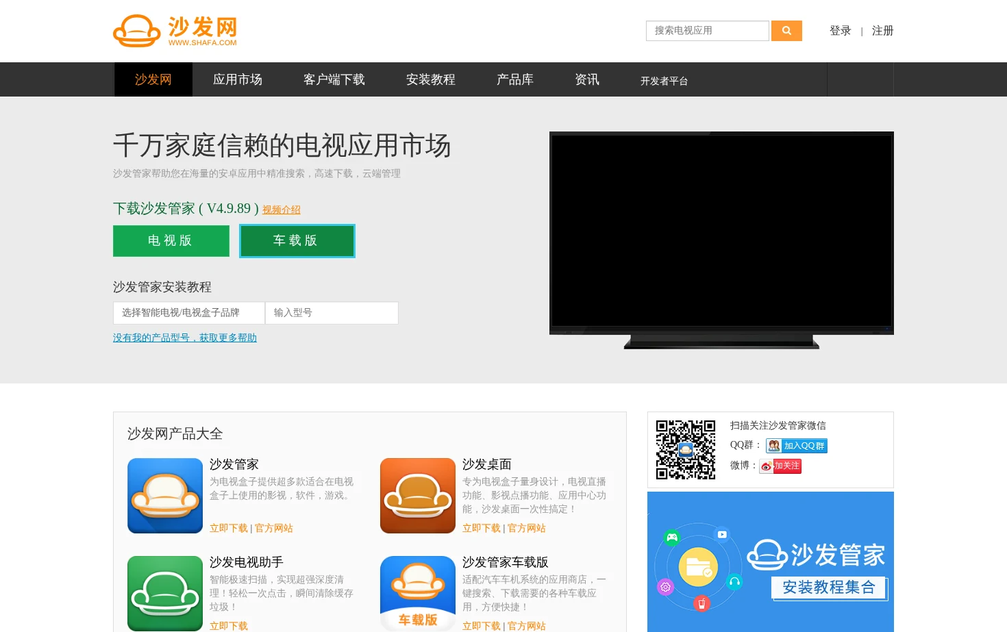Click the WeChat QR code image
Viewport: 1007px width, 632px height.
pos(686,450)
